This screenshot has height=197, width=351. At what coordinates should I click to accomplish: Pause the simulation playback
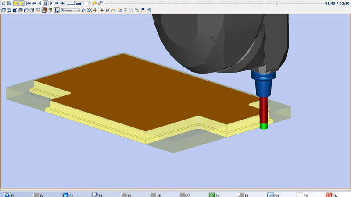pyautogui.click(x=45, y=3)
